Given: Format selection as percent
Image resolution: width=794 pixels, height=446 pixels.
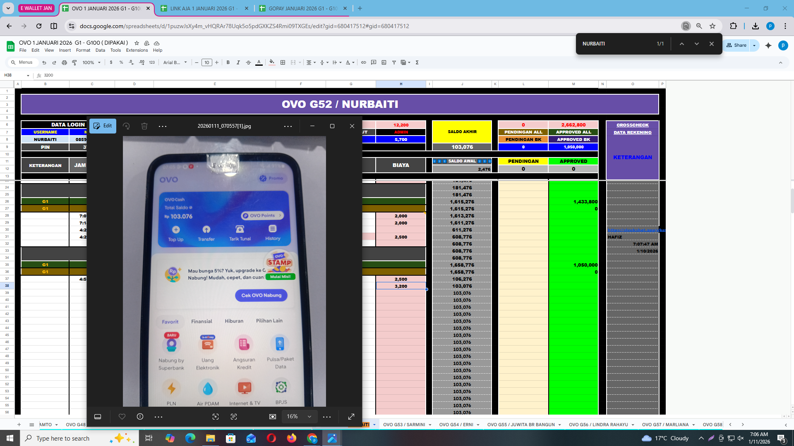Looking at the screenshot, I should coord(121,62).
